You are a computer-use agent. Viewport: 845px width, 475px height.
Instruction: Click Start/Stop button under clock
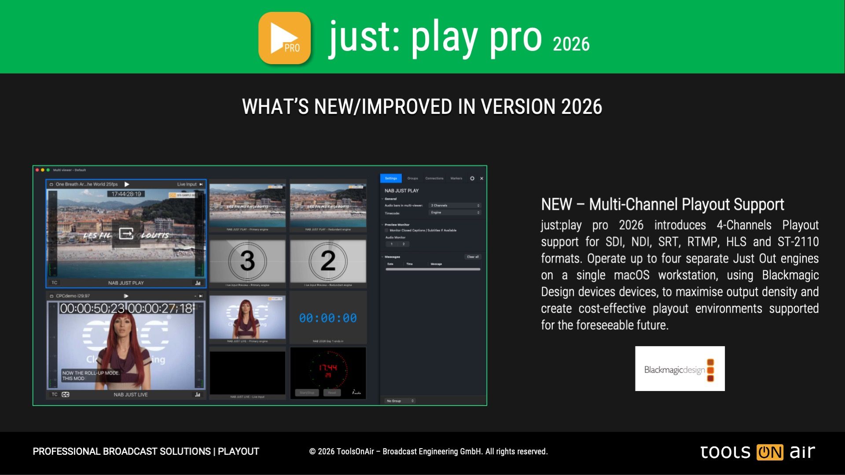(x=307, y=392)
